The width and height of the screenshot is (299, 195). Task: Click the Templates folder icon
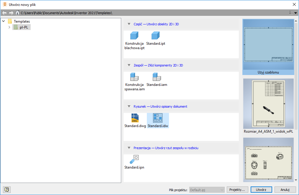click(10, 21)
